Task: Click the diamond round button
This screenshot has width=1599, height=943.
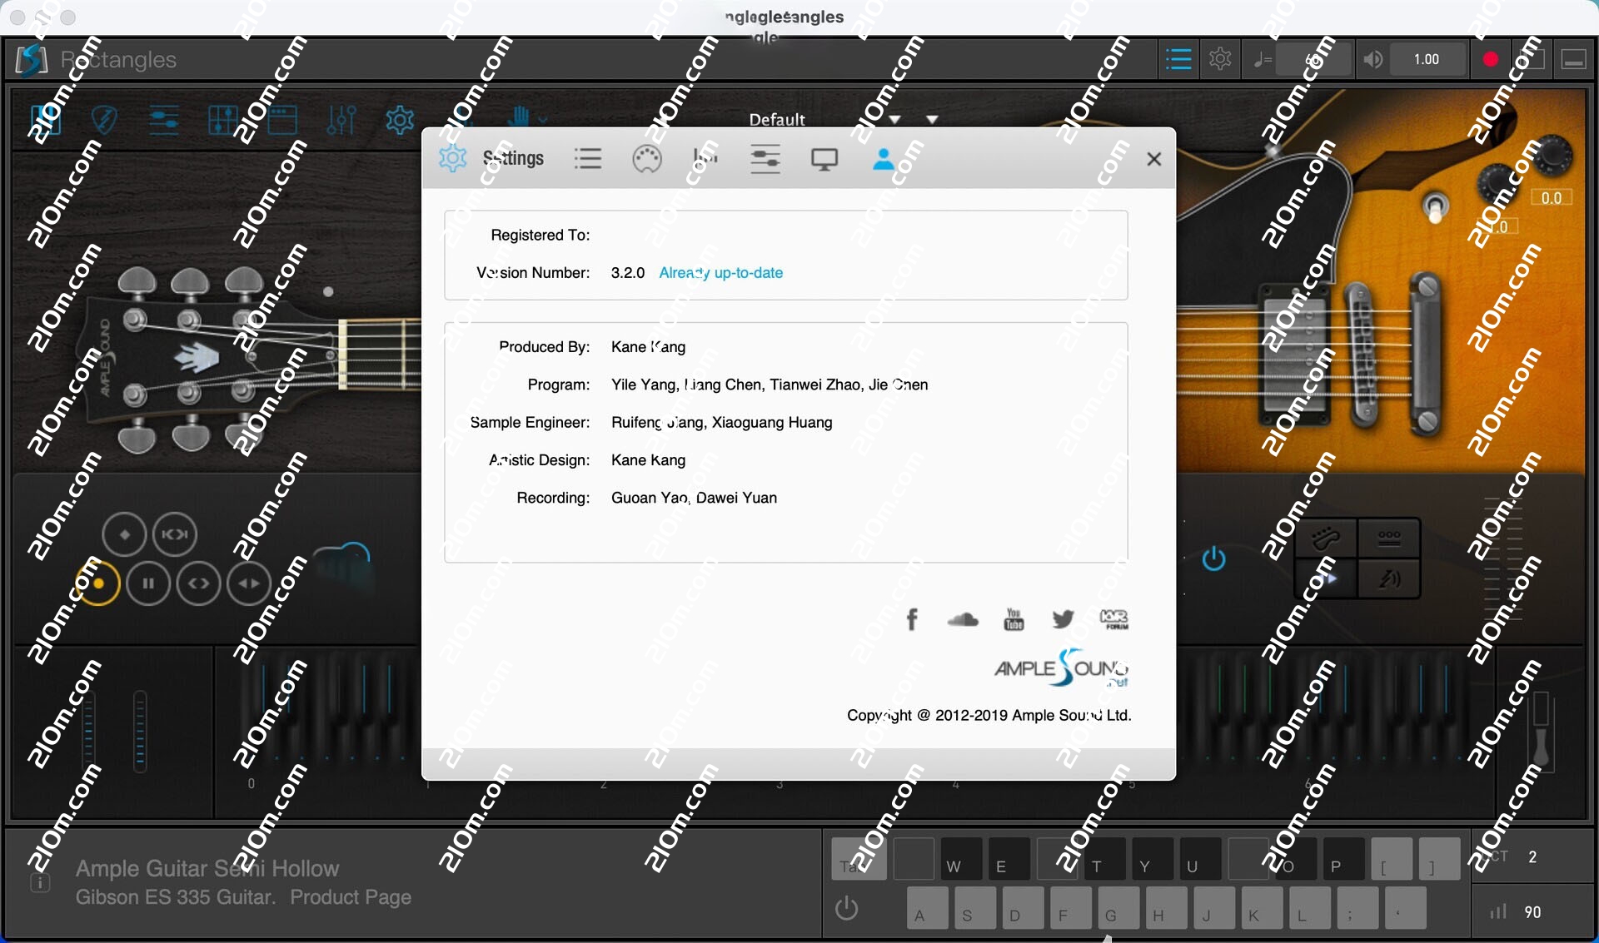Action: pyautogui.click(x=124, y=534)
